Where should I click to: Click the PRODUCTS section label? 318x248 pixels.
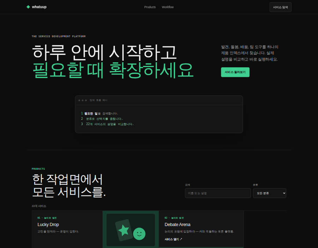(38, 169)
